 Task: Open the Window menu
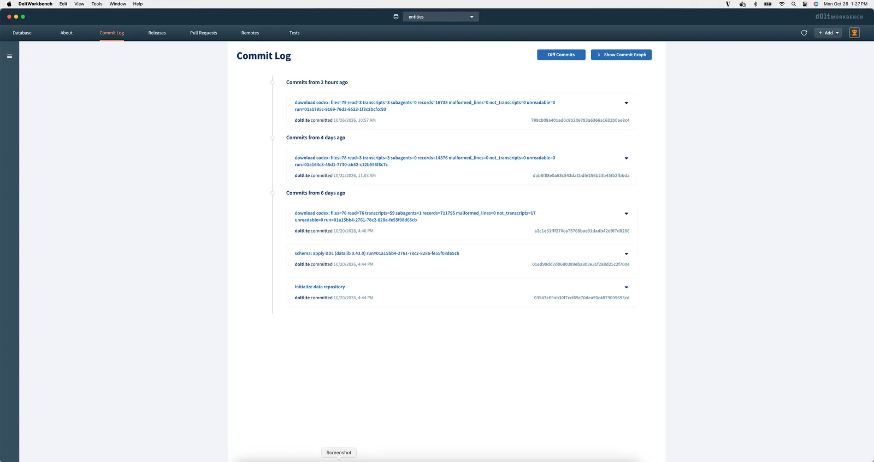click(117, 4)
